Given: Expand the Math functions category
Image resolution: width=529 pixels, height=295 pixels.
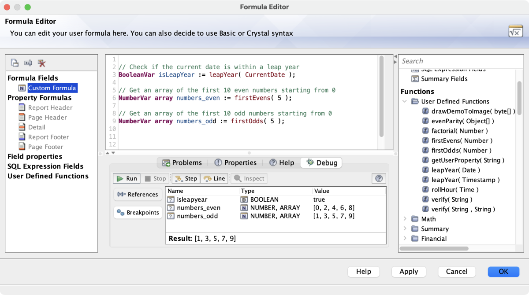Looking at the screenshot, I should [405, 219].
